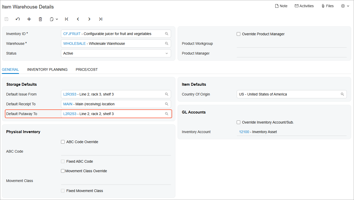This screenshot has width=354, height=200.
Task: Follow the 12100 inventory account link
Action: [x=244, y=132]
